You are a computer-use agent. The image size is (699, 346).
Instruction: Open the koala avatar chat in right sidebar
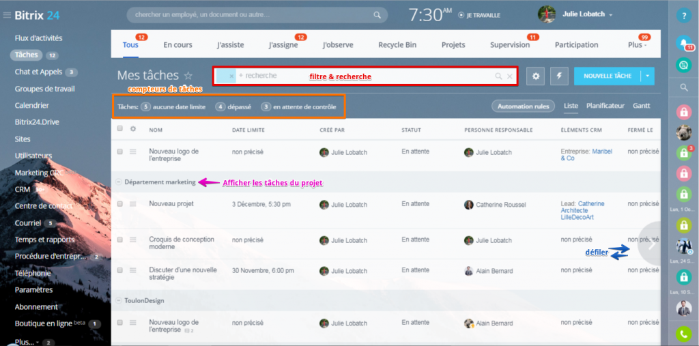pyautogui.click(x=683, y=132)
